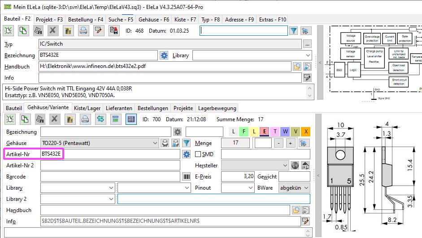Copy the current Bauteil via top toolbar
422x238 pixels.
click(x=23, y=30)
